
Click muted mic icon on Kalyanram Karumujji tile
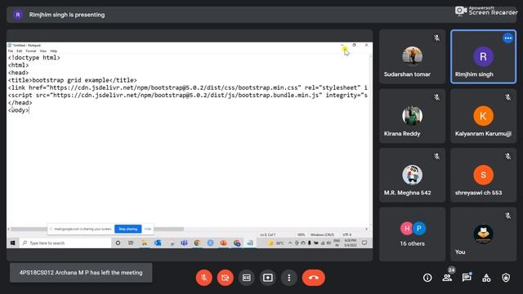pyautogui.click(x=507, y=97)
